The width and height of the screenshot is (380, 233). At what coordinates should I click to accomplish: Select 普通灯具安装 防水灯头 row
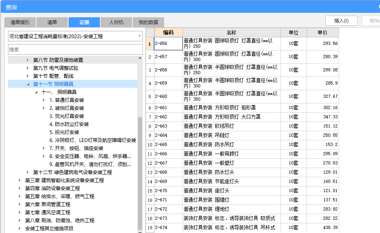[x=242, y=172]
